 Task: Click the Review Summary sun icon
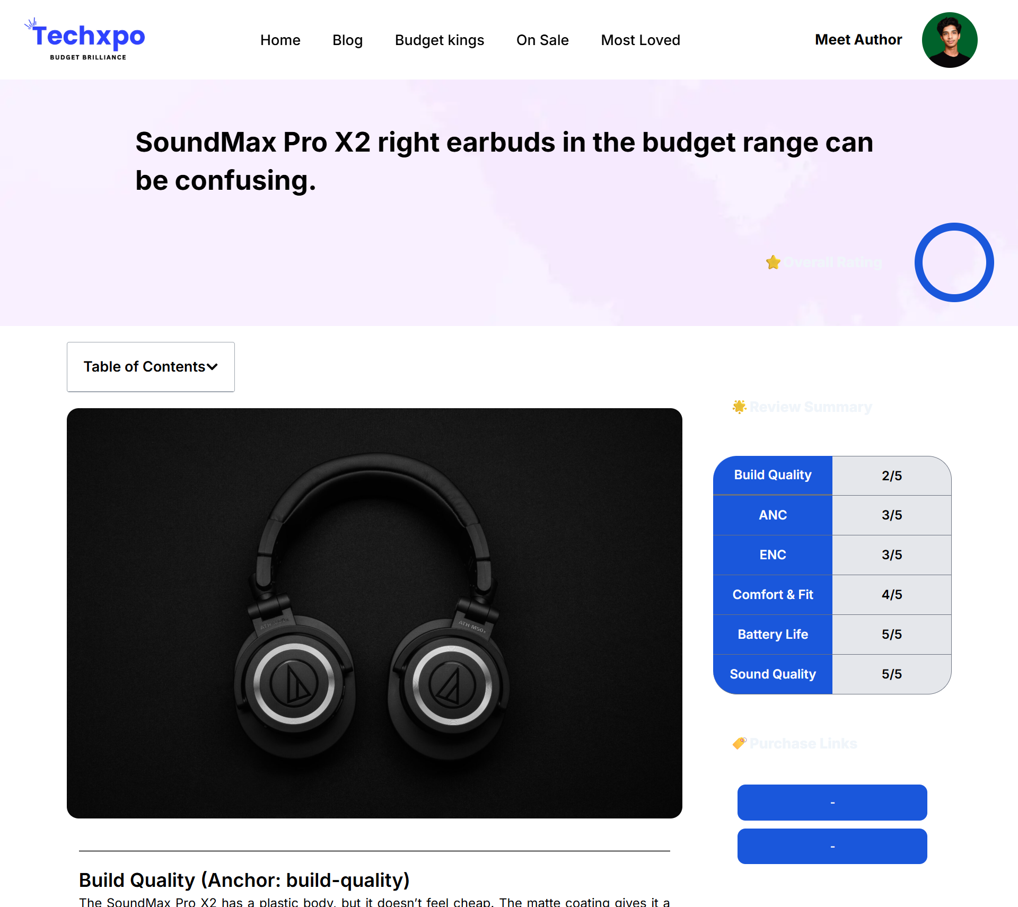coord(739,407)
